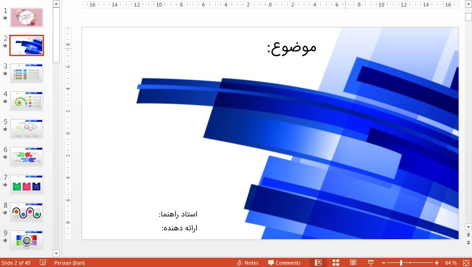Fit slide to current window
This screenshot has height=267, width=472.
click(x=465, y=262)
